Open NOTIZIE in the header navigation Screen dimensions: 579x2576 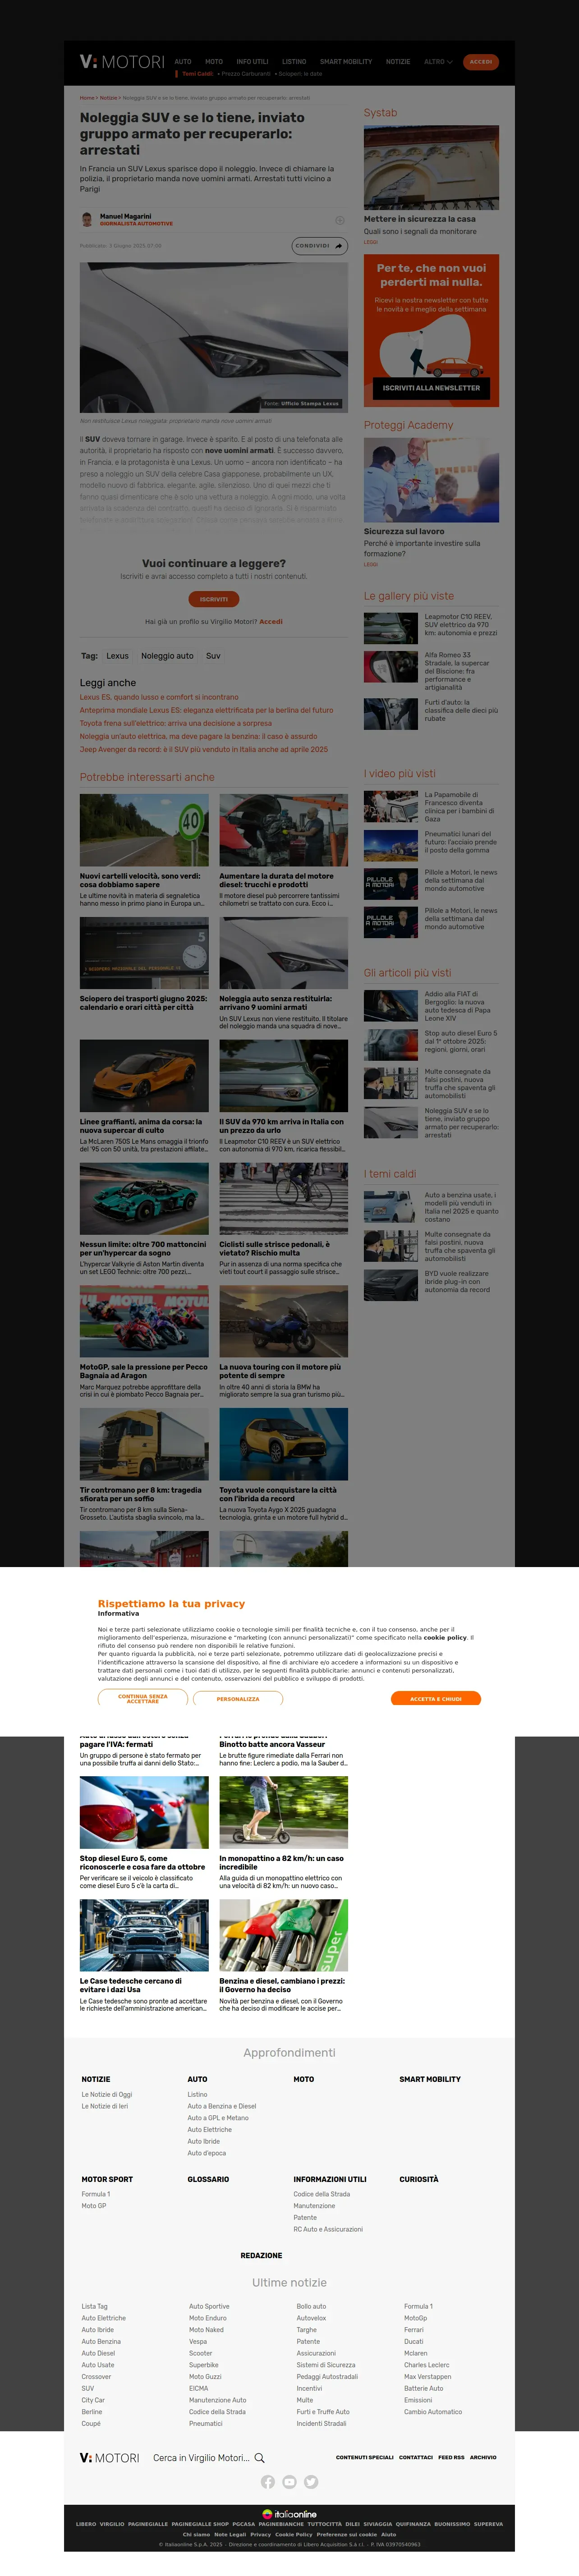tap(398, 62)
